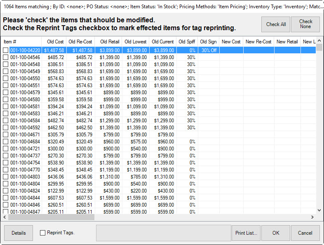Click the Old Cost column header
324x245 pixels.
pos(55,42)
